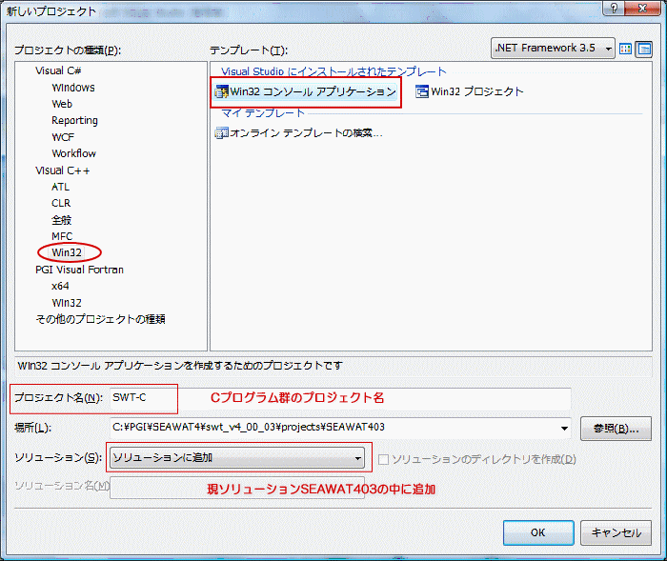Click the OK button
The image size is (667, 561).
[538, 533]
